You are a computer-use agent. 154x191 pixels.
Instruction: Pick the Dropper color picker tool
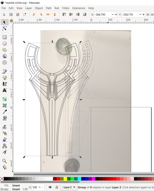click(5, 112)
